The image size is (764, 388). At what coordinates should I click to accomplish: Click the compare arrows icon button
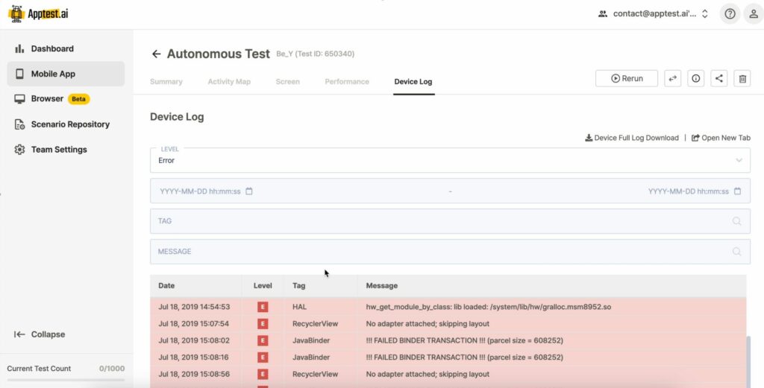point(672,78)
